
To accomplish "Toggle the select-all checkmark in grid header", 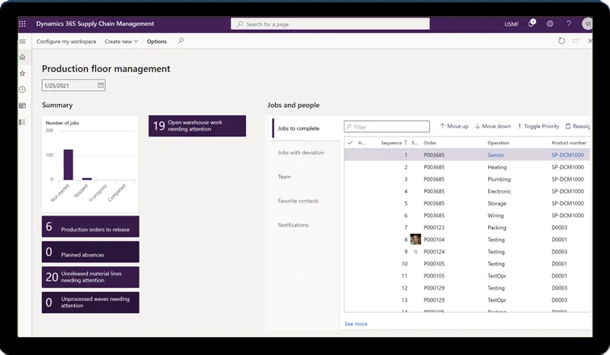I will click(350, 143).
